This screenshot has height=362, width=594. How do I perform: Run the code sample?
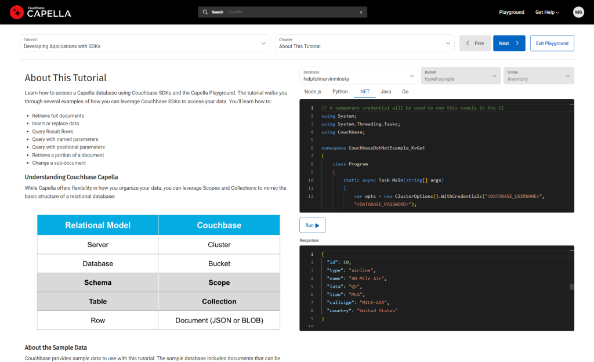(x=312, y=225)
